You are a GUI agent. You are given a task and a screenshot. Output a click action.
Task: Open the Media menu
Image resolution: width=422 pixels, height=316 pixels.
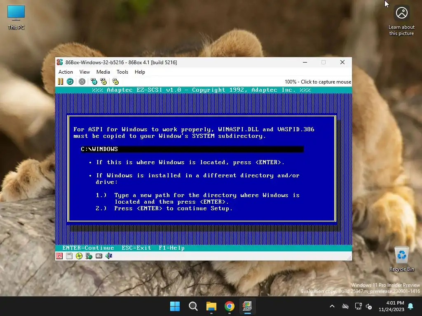[103, 72]
